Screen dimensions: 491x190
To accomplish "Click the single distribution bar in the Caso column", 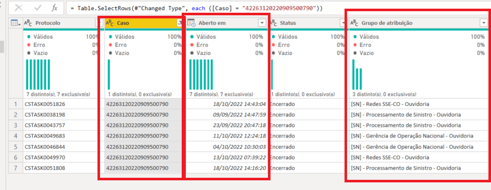I will [109, 74].
